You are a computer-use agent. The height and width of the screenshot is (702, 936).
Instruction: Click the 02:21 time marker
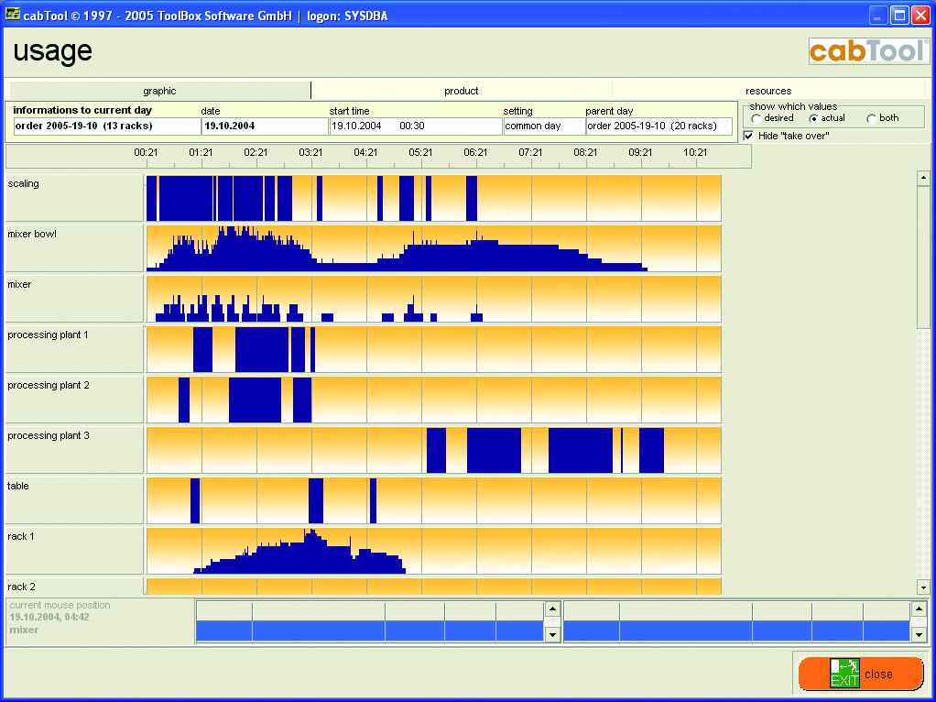[x=256, y=152]
